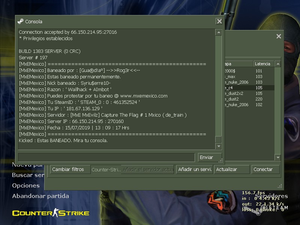This screenshot has width=300, height=225.
Task: Click the '* Privilegios establecidos' console line
Action: (x=46, y=39)
